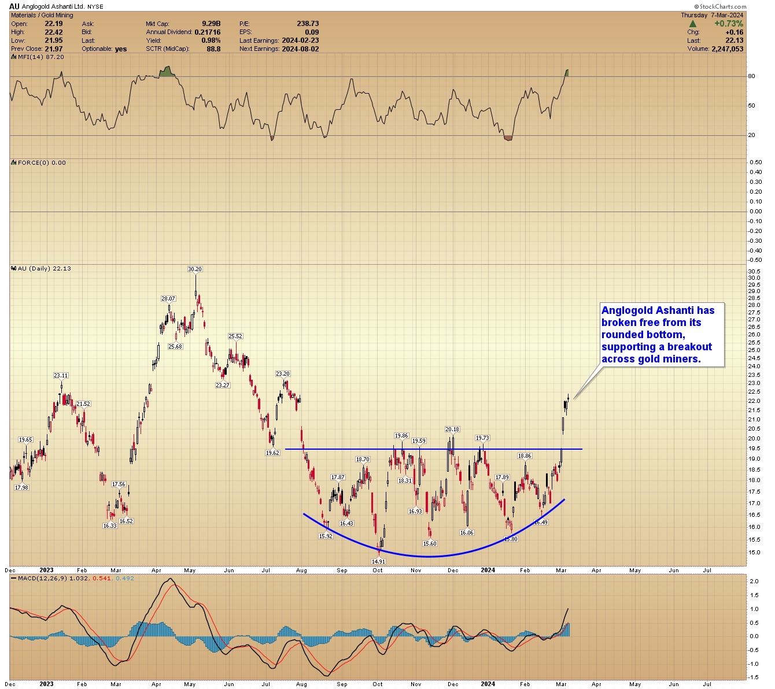Click the 14.91 lowest price label

coord(378,561)
